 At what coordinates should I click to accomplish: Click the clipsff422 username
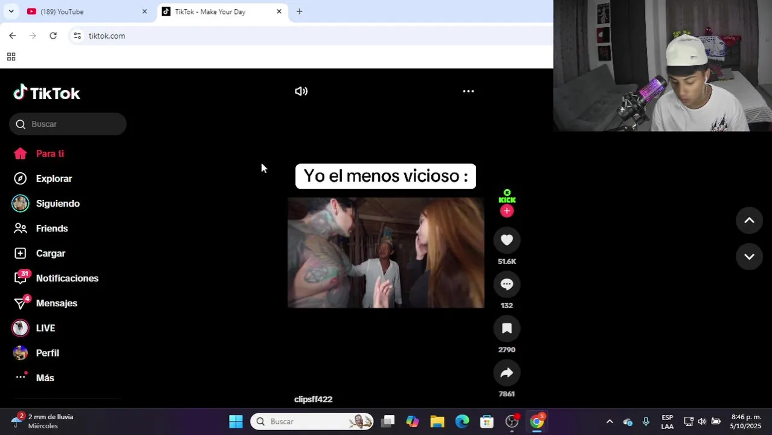pyautogui.click(x=313, y=399)
